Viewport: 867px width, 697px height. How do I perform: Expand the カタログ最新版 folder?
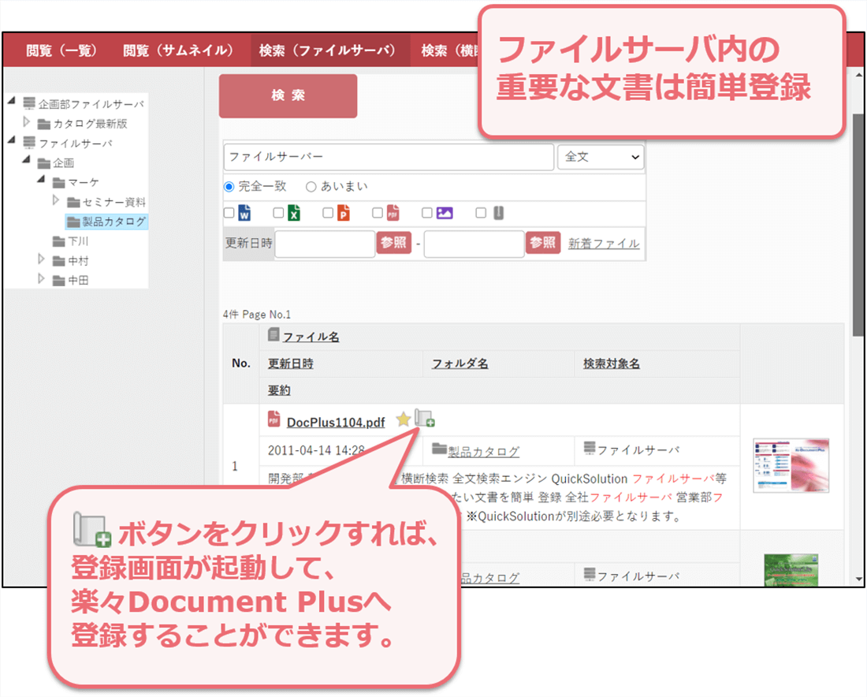click(x=27, y=121)
